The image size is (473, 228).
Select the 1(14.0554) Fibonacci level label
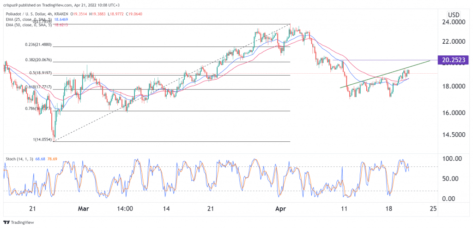coord(41,139)
